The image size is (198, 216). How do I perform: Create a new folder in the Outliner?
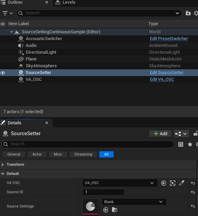pos(188,13)
